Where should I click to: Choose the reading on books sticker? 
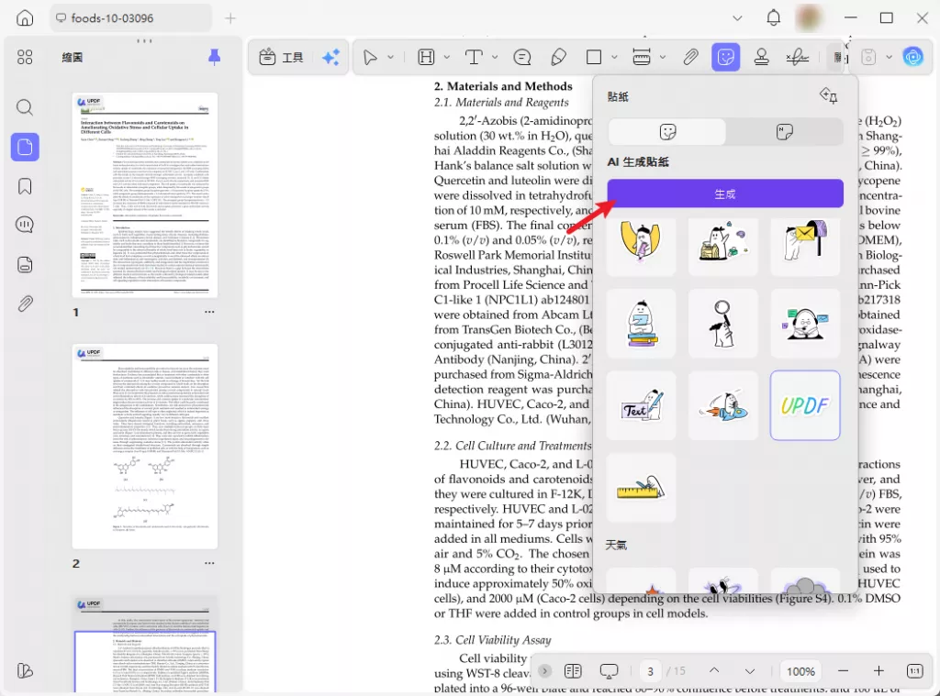[641, 324]
